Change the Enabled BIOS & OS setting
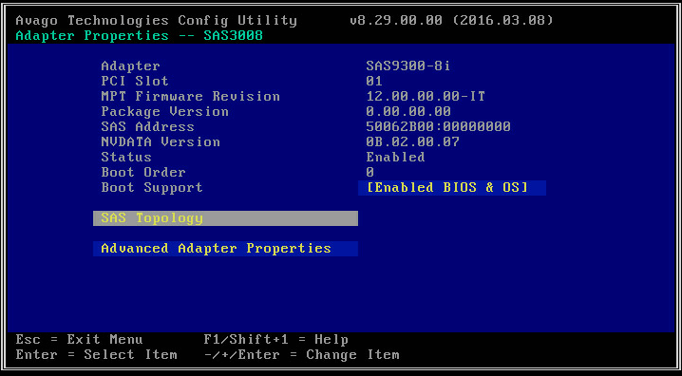This screenshot has height=376, width=682. pos(452,188)
